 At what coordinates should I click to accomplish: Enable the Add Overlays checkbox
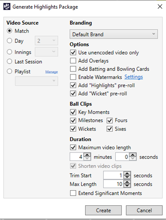click(73, 60)
